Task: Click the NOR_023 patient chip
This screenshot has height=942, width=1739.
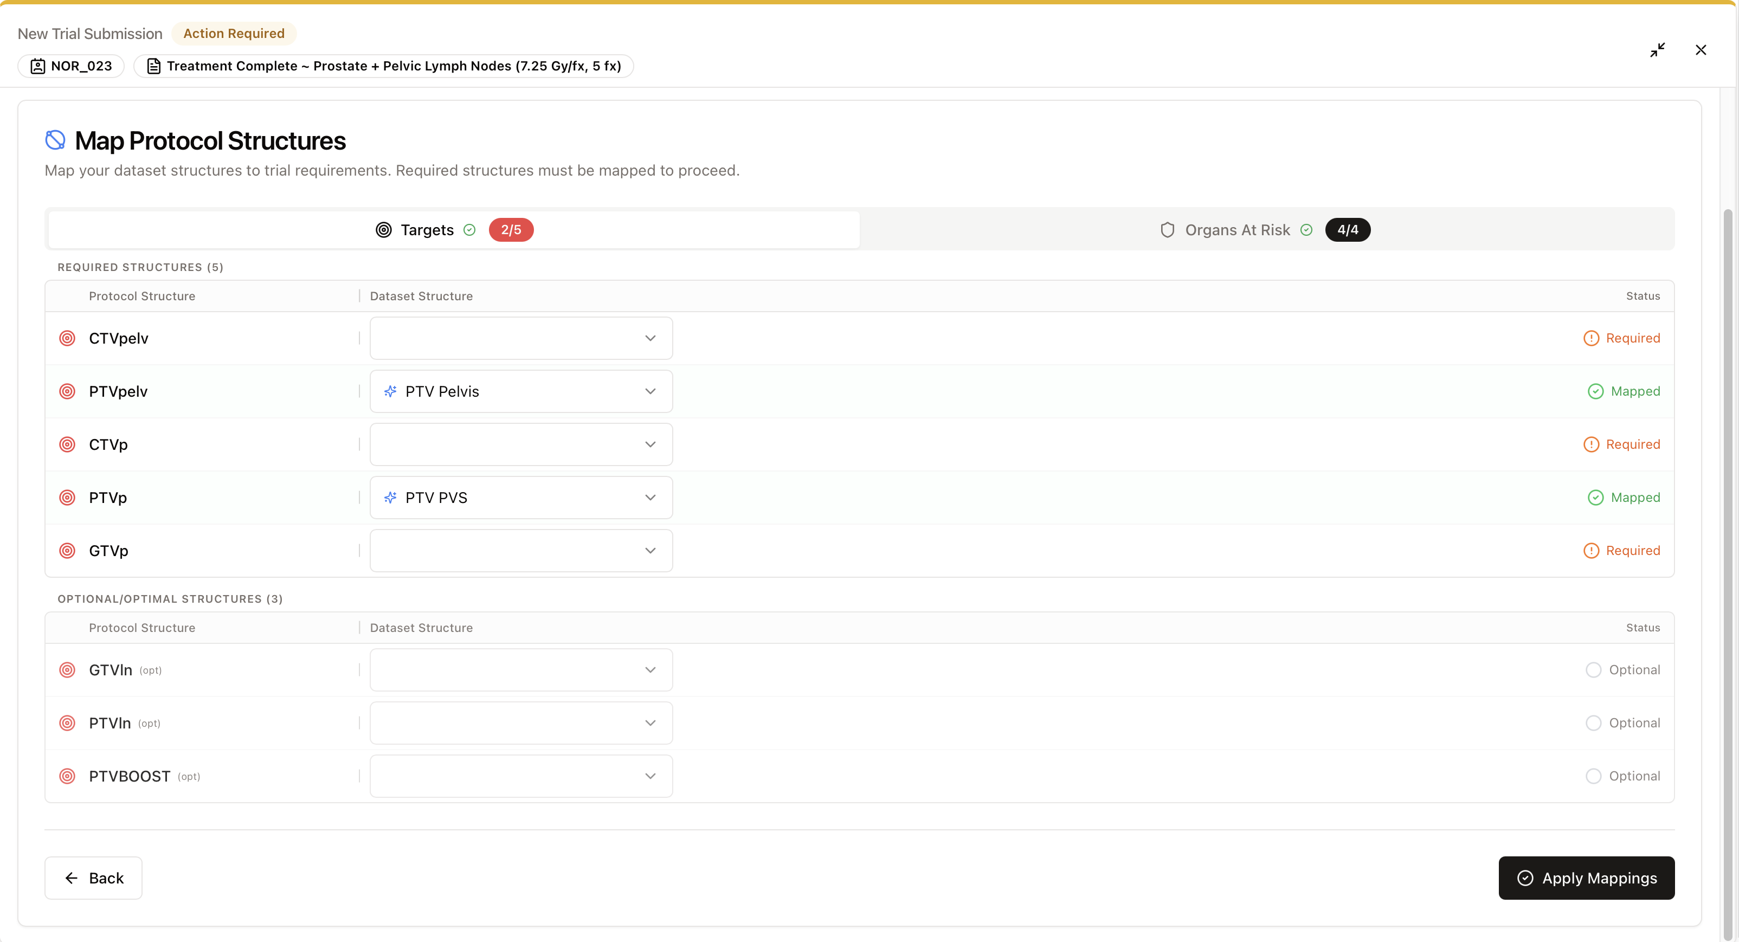Action: (71, 66)
